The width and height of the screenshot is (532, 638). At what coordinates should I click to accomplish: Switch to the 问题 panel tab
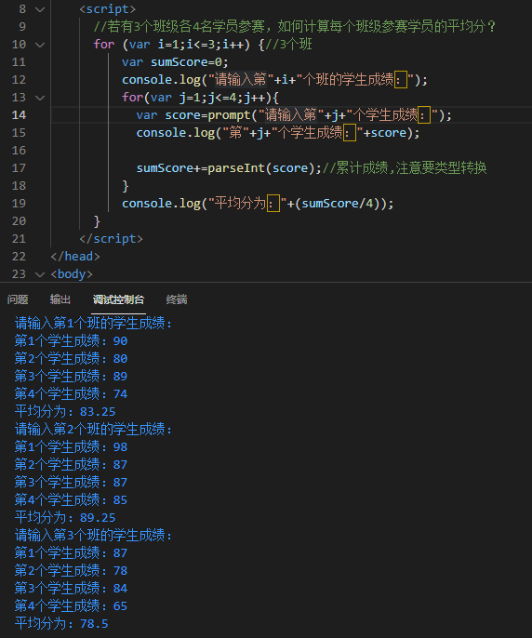pos(18,299)
